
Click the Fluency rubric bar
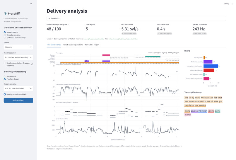[206, 79]
